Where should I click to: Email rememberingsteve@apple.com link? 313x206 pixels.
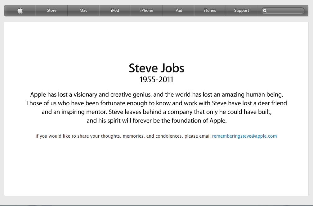[x=244, y=136]
